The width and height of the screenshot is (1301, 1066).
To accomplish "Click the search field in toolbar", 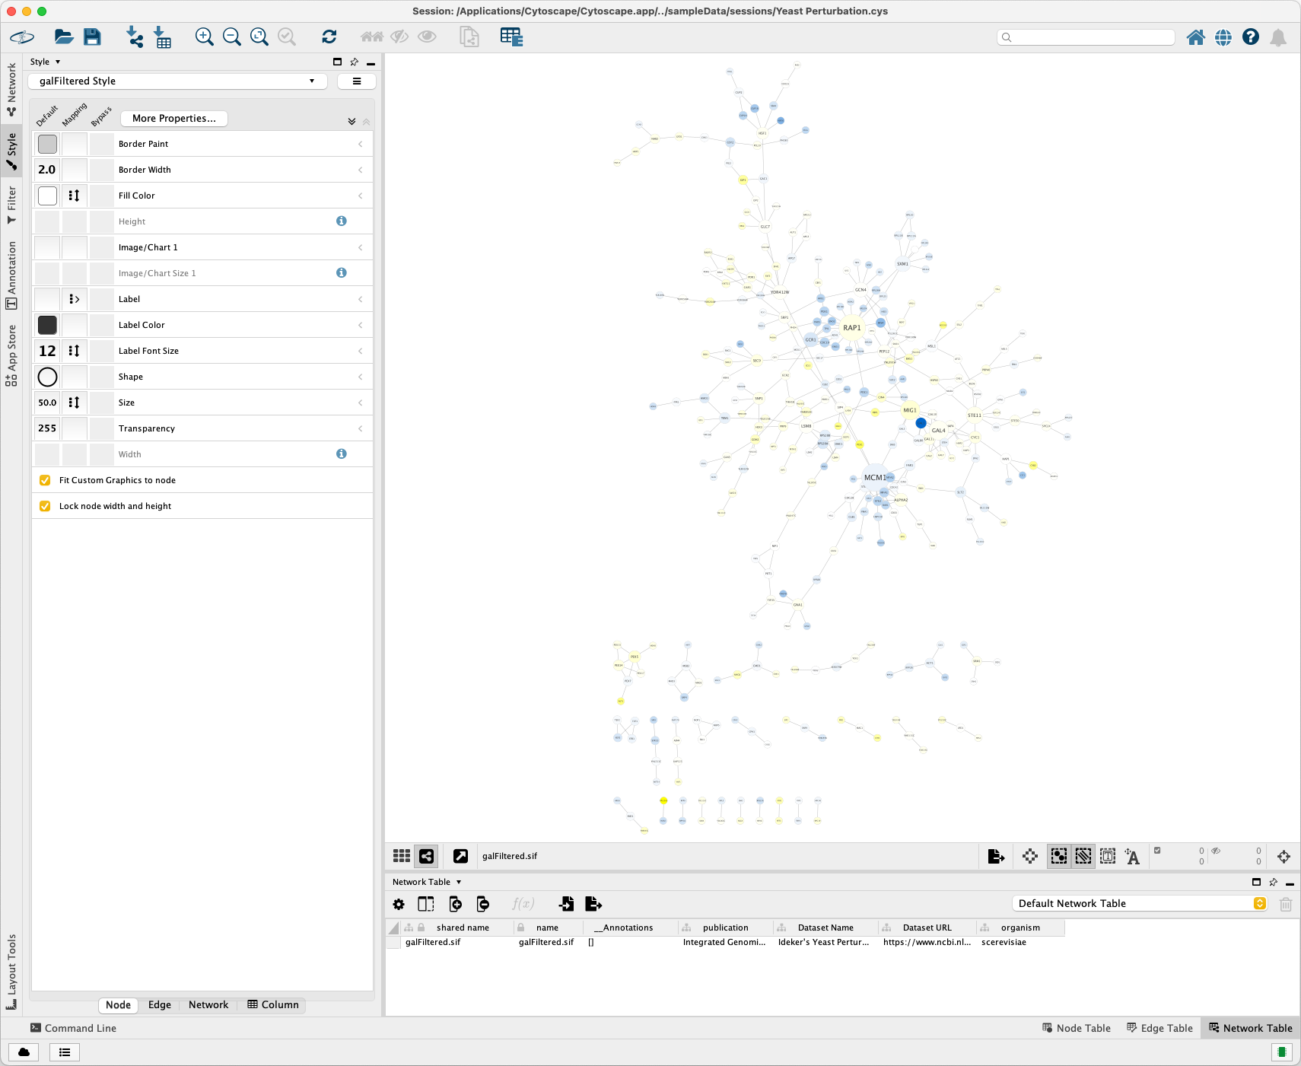I will pos(1086,37).
